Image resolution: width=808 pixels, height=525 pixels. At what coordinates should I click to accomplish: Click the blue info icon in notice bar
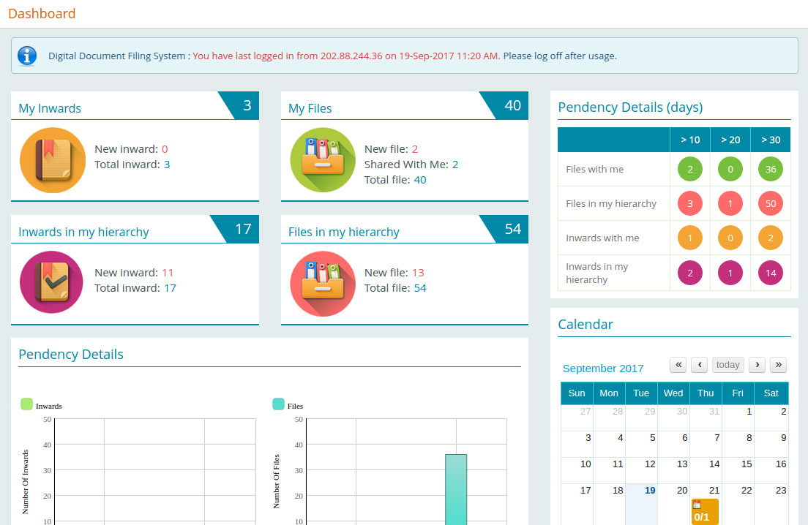click(27, 56)
